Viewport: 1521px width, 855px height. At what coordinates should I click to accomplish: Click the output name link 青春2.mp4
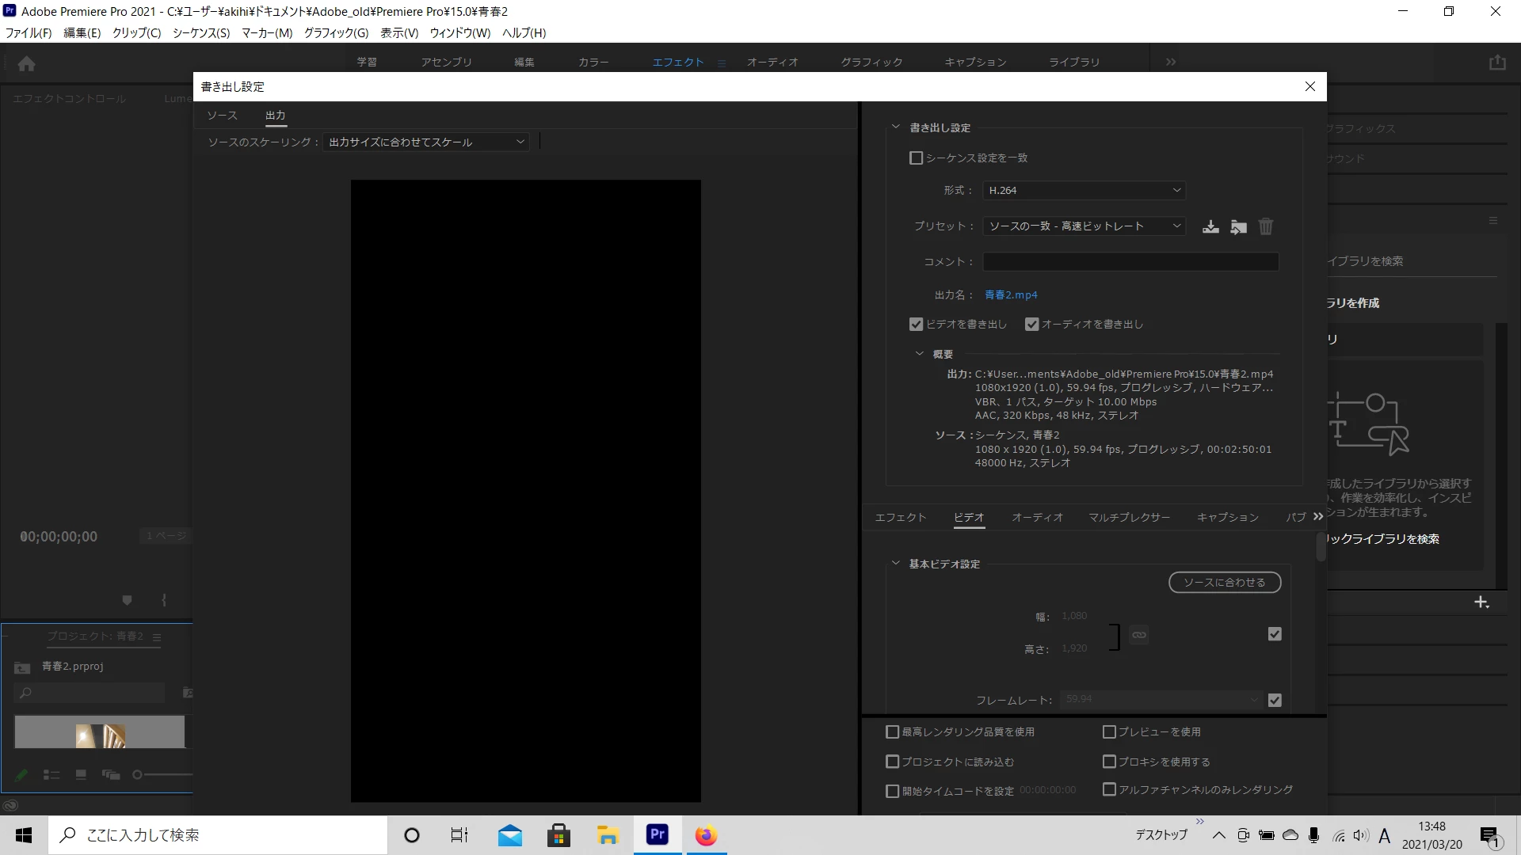(x=1011, y=294)
